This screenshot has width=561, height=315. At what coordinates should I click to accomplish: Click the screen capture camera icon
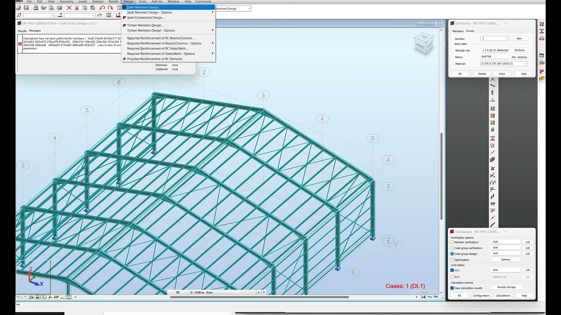point(60,7)
